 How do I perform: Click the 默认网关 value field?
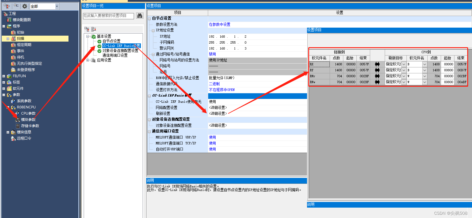click(x=257, y=48)
